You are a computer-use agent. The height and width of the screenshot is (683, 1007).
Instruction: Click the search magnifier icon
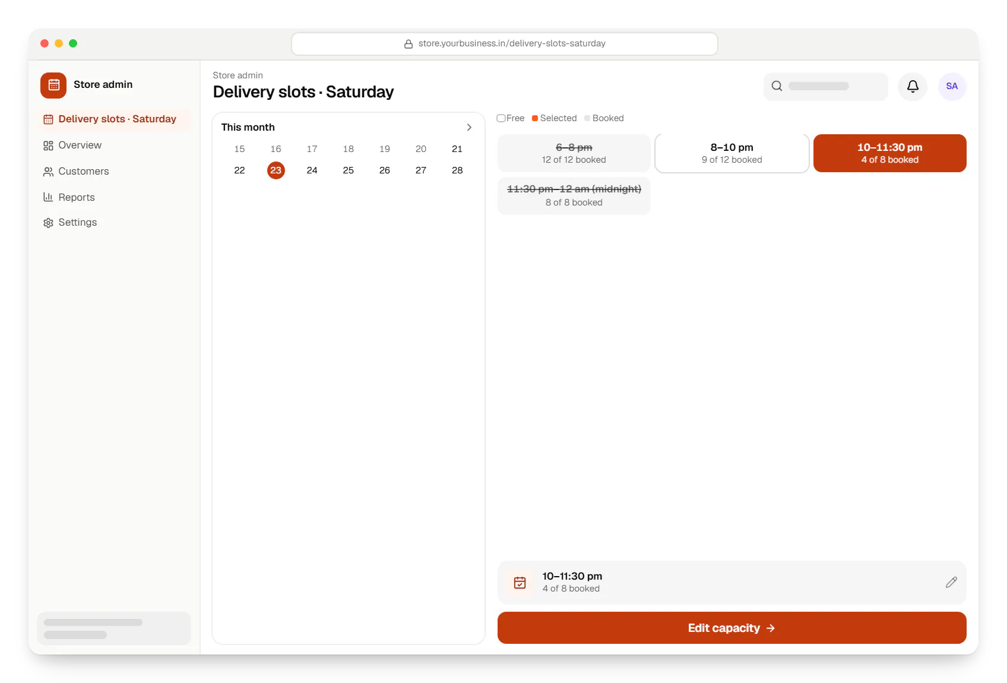tap(777, 86)
